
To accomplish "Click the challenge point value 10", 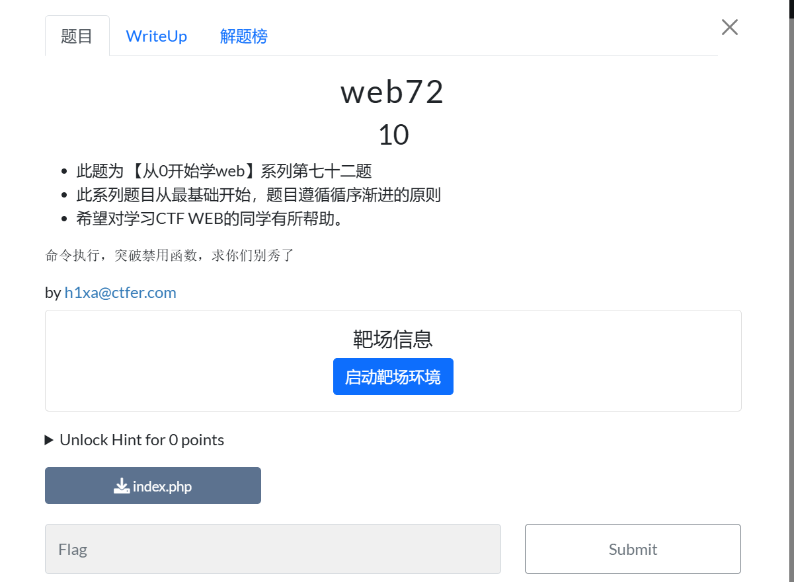I will 393,135.
